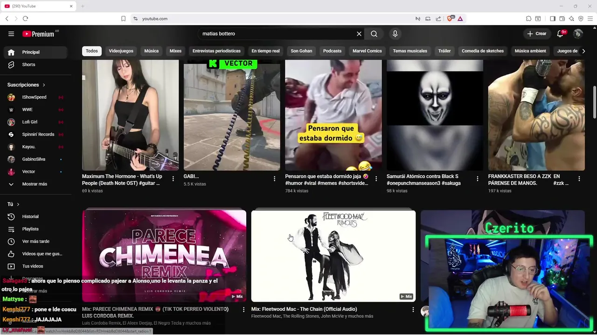
Task: Select the Mixes filter chip
Action: tap(175, 51)
